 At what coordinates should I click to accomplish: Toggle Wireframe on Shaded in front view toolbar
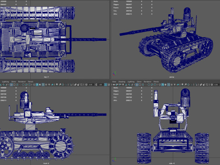coord(43,85)
